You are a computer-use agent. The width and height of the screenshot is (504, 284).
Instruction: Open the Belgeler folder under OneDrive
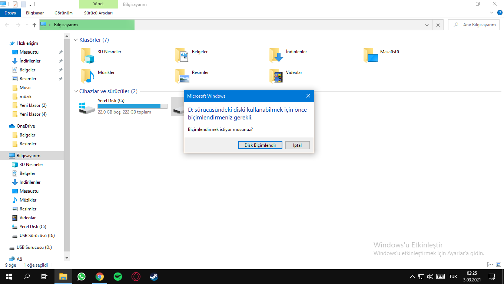tap(27, 135)
